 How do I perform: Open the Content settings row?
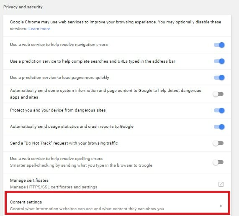click(x=117, y=205)
